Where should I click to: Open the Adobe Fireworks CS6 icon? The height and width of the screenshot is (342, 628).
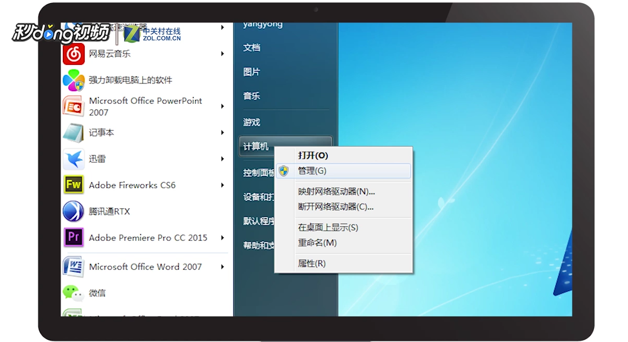[x=74, y=185]
